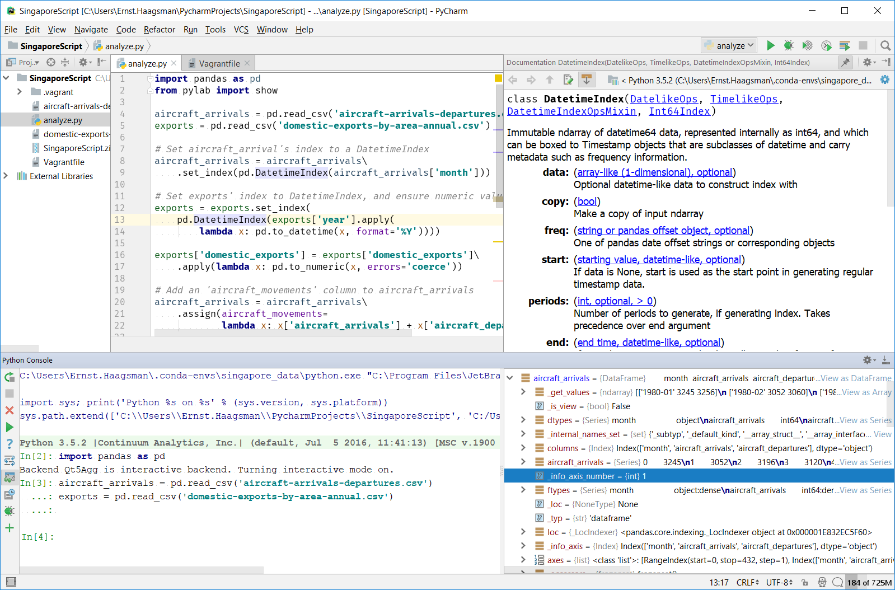Change file encoding UTF-8 selector
Screen dimensions: 895x590
tap(780, 583)
